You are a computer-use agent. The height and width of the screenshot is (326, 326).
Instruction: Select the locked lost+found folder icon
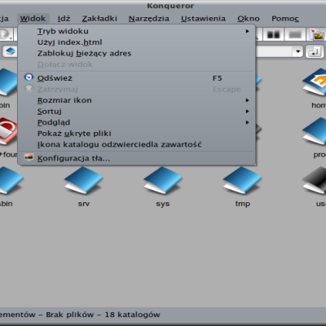[8, 131]
